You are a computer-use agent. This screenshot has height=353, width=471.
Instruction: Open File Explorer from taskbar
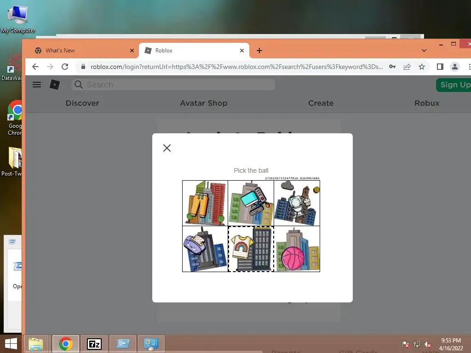point(36,344)
